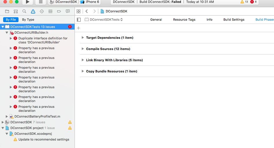Click the red errors count in toolbar

pos(253,2)
